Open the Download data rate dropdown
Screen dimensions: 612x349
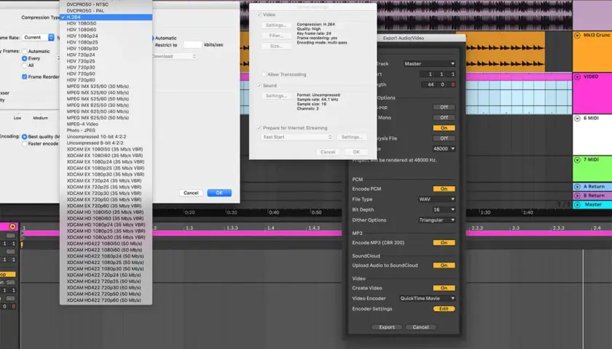click(174, 57)
